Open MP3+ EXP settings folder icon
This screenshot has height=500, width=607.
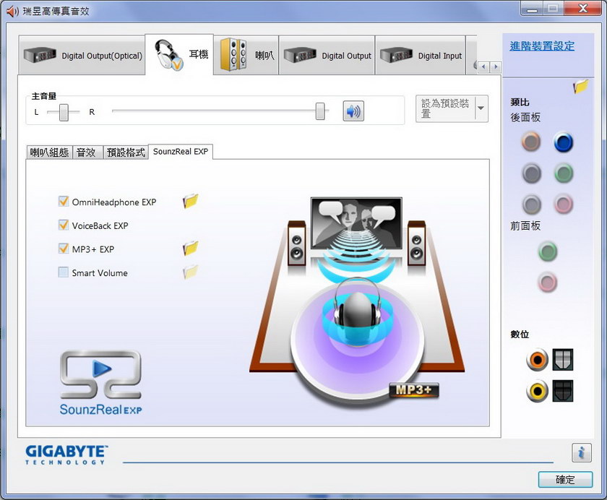pyautogui.click(x=191, y=249)
